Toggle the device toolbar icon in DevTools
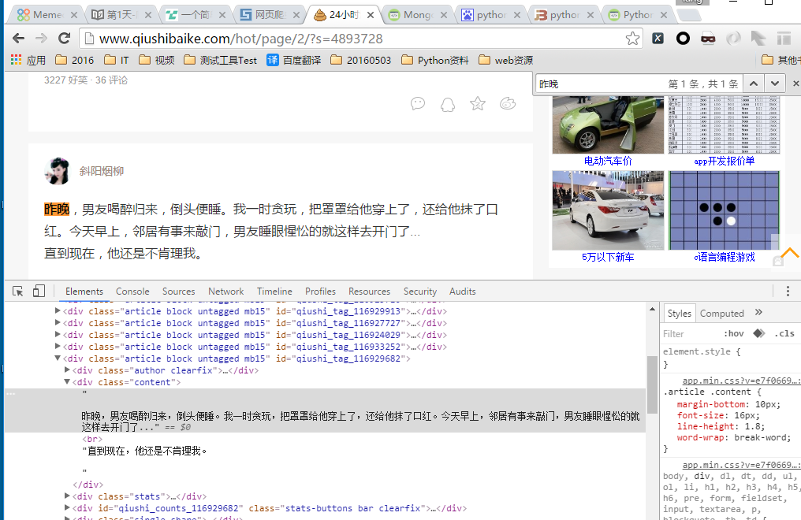 click(39, 292)
